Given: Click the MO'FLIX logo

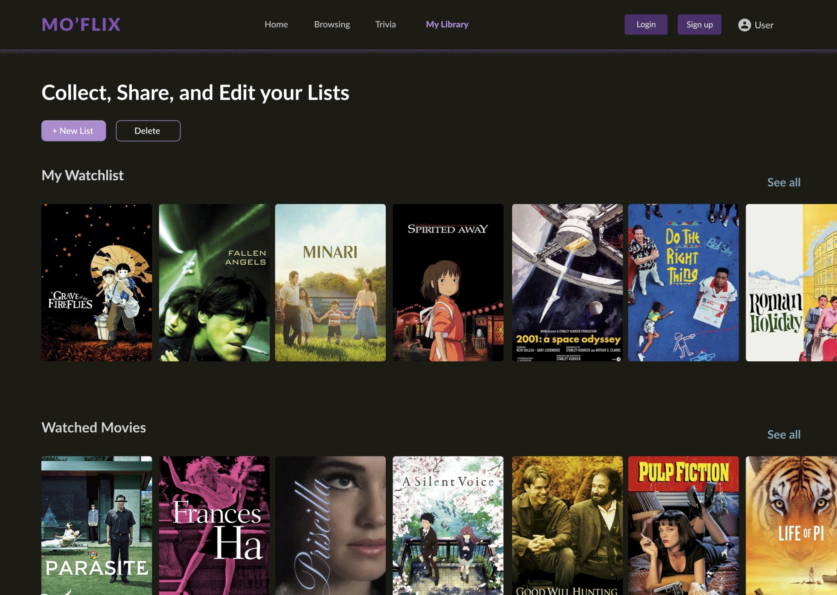Looking at the screenshot, I should coord(81,25).
